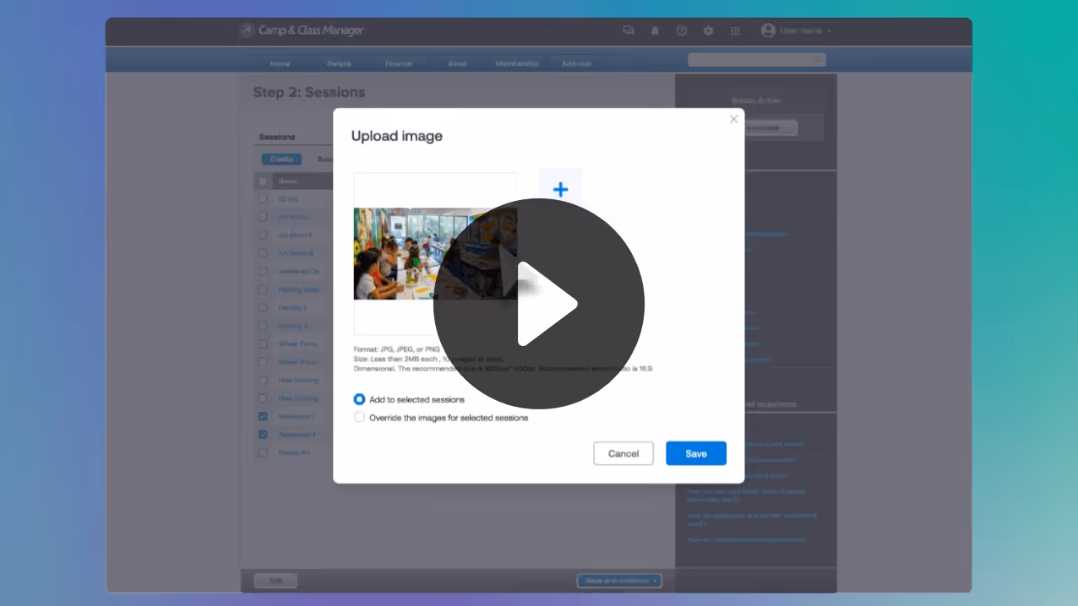Open the Home menu tab
This screenshot has height=606, width=1078.
click(x=280, y=64)
